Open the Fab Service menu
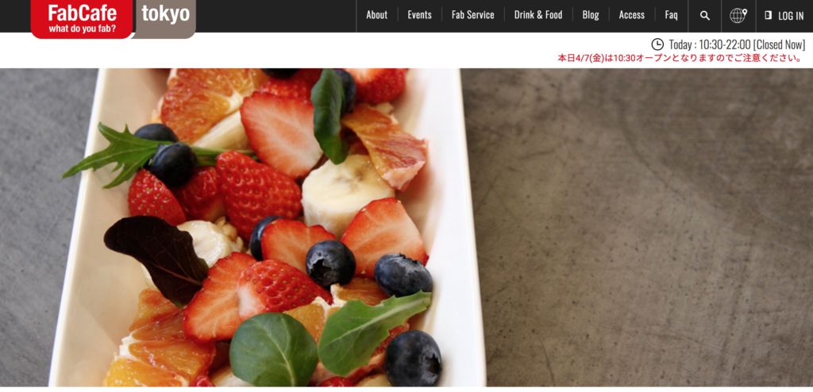This screenshot has height=392, width=813. point(473,15)
